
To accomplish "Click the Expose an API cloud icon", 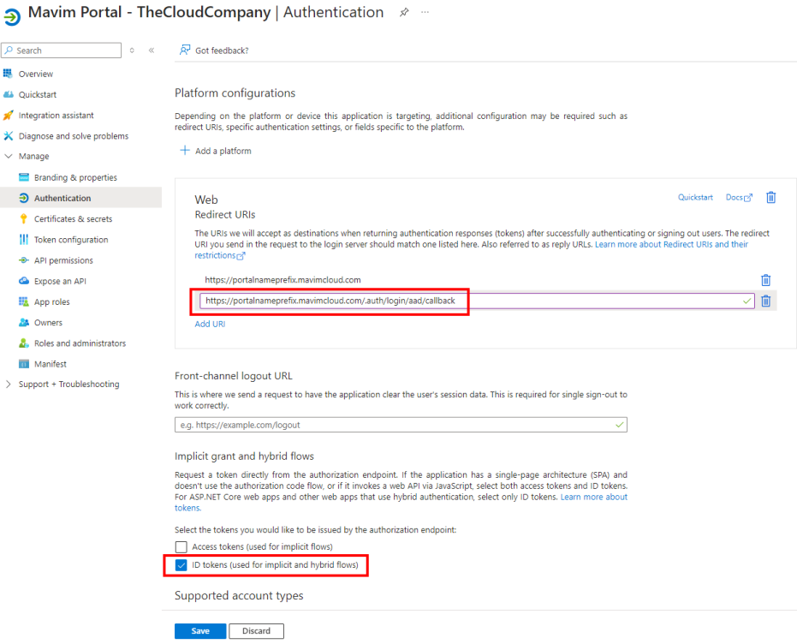I will tap(24, 281).
